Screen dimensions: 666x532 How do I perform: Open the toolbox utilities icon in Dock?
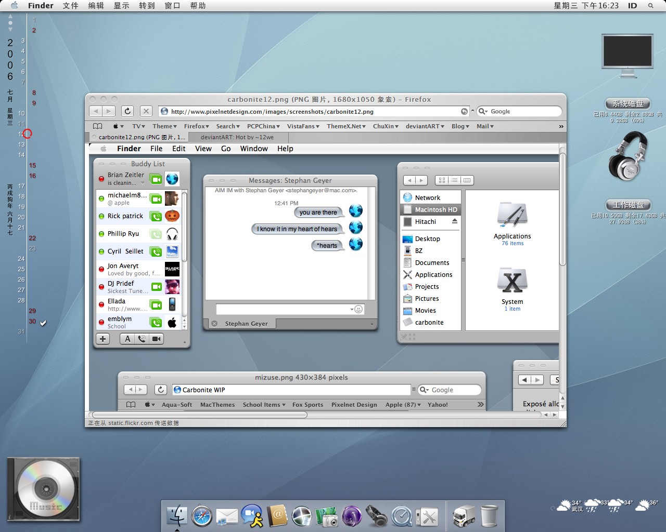click(x=427, y=517)
